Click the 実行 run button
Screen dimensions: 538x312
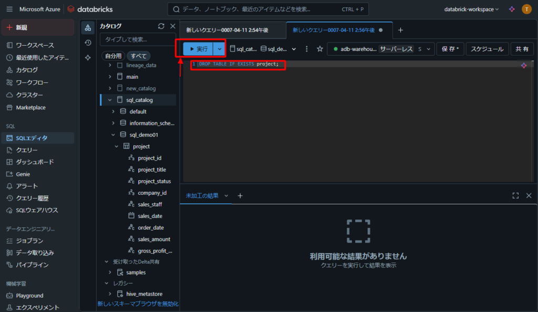pyautogui.click(x=198, y=49)
